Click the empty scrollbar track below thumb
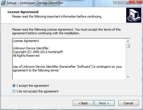The height and width of the screenshot is (110, 143). pyautogui.click(x=128, y=62)
